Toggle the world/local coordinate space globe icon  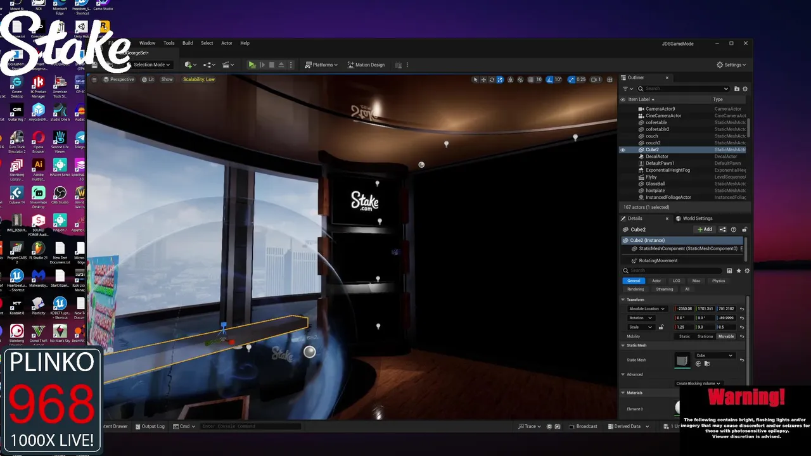(511, 79)
